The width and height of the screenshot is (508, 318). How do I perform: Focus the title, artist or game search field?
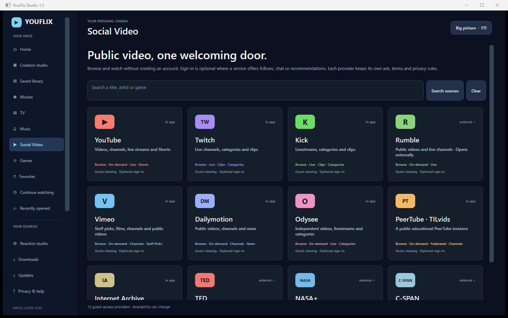coord(255,90)
